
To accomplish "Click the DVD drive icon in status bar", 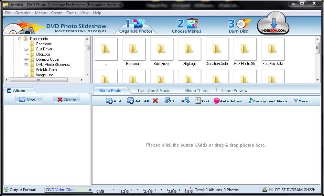I will tap(265, 190).
